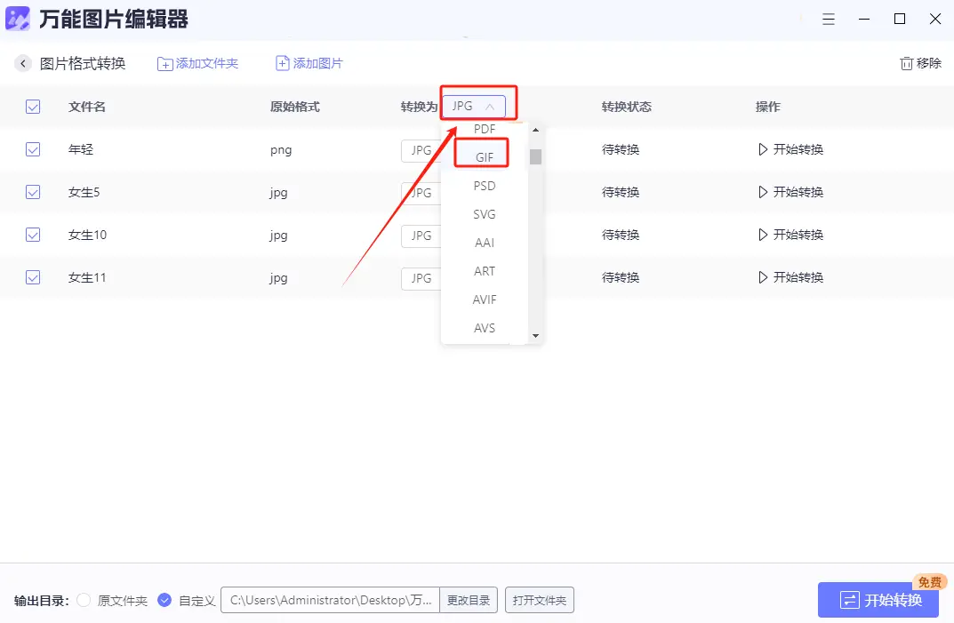Viewport: 954px width, 623px height.
Task: Choose AVIF in the format list
Action: click(x=483, y=300)
